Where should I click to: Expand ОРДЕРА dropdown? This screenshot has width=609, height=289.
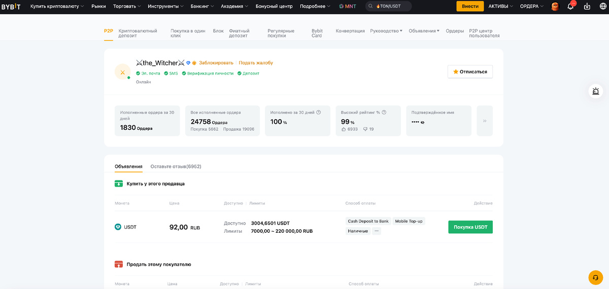pos(532,7)
